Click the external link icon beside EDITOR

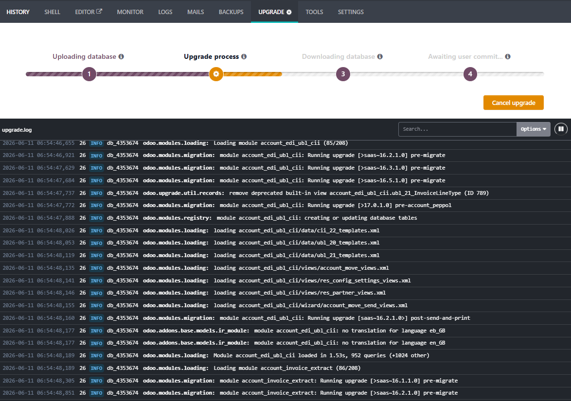(99, 11)
